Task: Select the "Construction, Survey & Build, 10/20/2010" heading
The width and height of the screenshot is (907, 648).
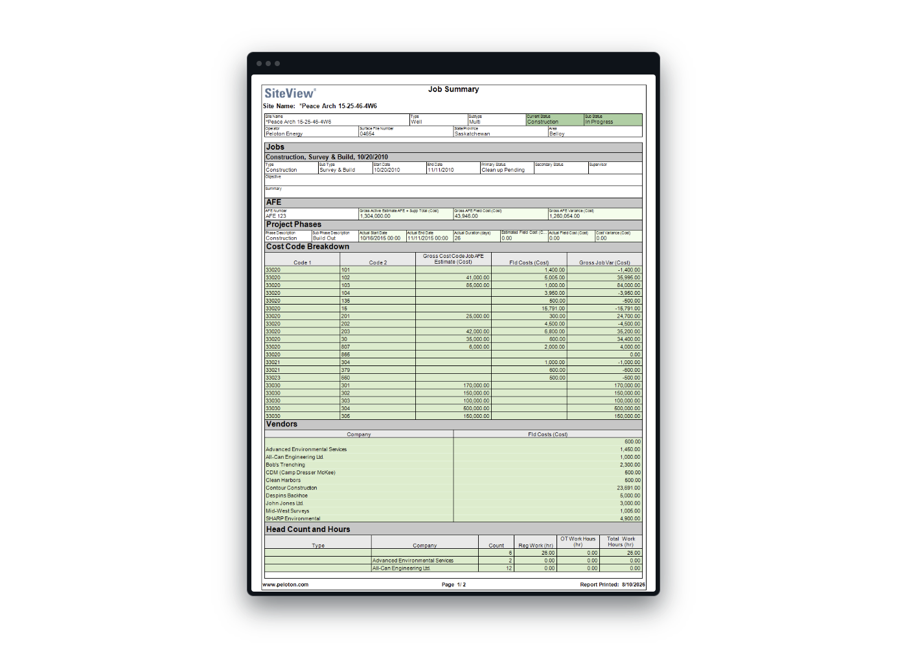Action: click(x=327, y=157)
